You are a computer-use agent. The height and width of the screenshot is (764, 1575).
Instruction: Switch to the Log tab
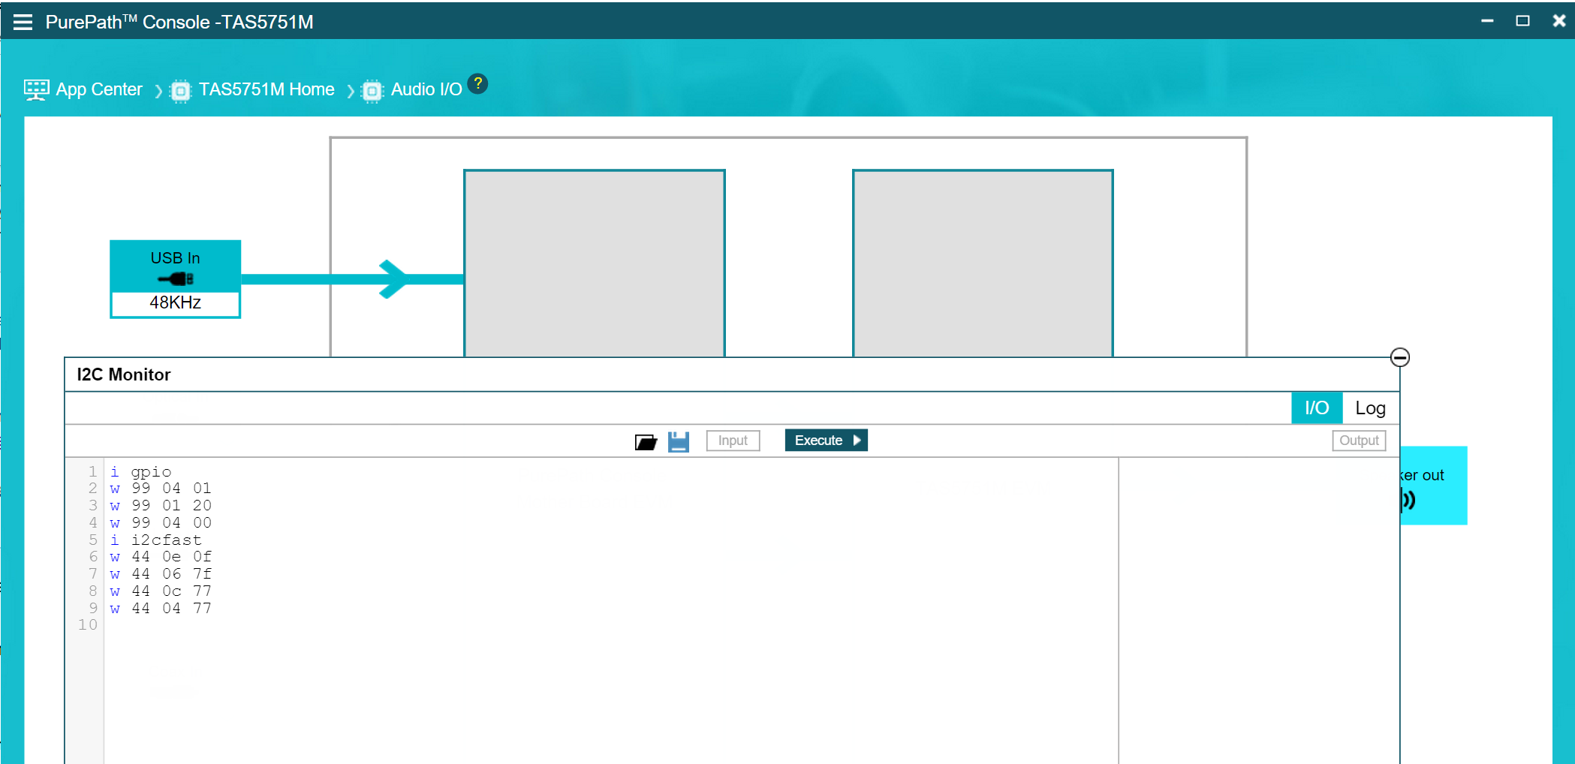tap(1370, 408)
